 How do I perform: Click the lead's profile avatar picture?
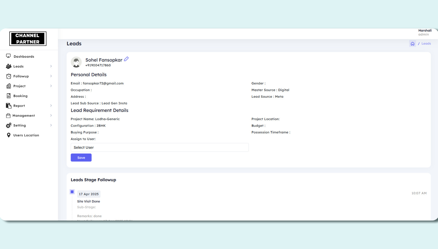point(76,62)
